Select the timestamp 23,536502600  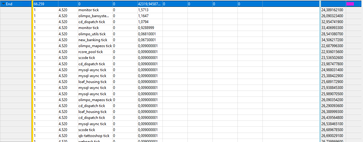(332, 58)
